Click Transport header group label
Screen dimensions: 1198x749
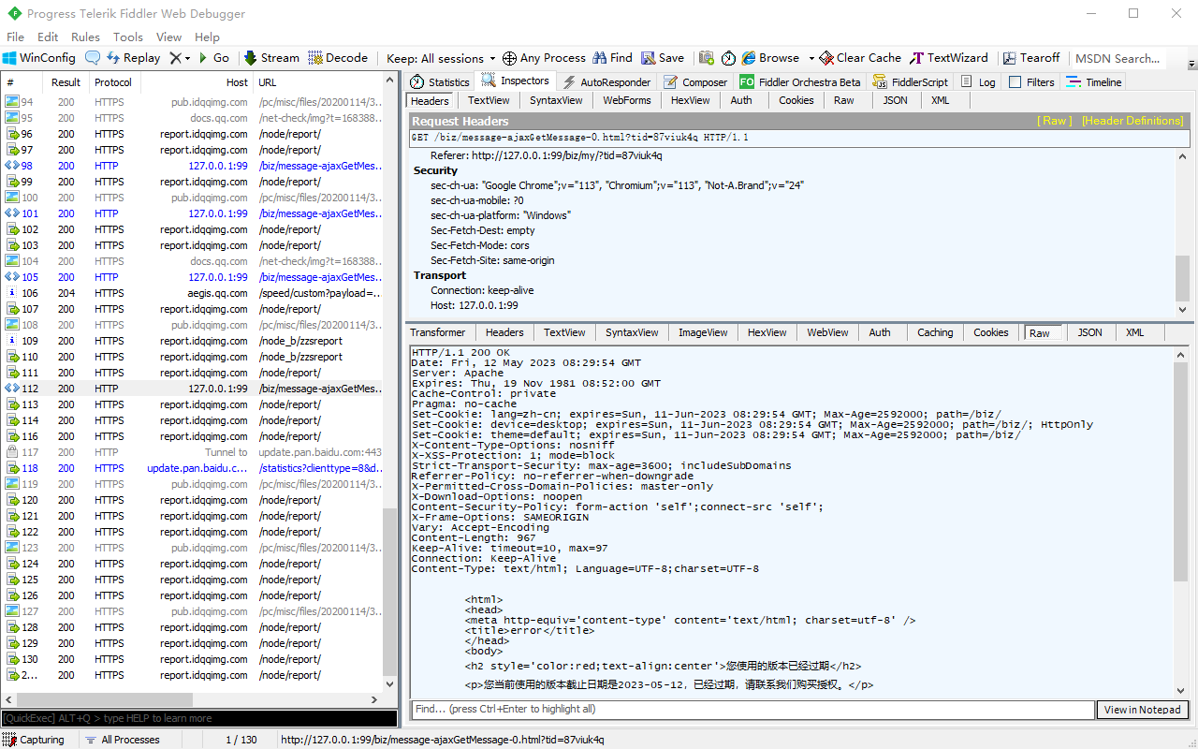point(439,275)
